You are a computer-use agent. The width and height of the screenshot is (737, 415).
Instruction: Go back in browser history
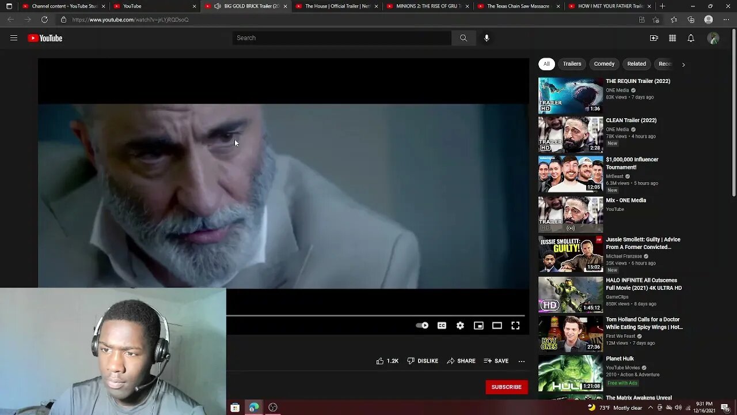10,20
